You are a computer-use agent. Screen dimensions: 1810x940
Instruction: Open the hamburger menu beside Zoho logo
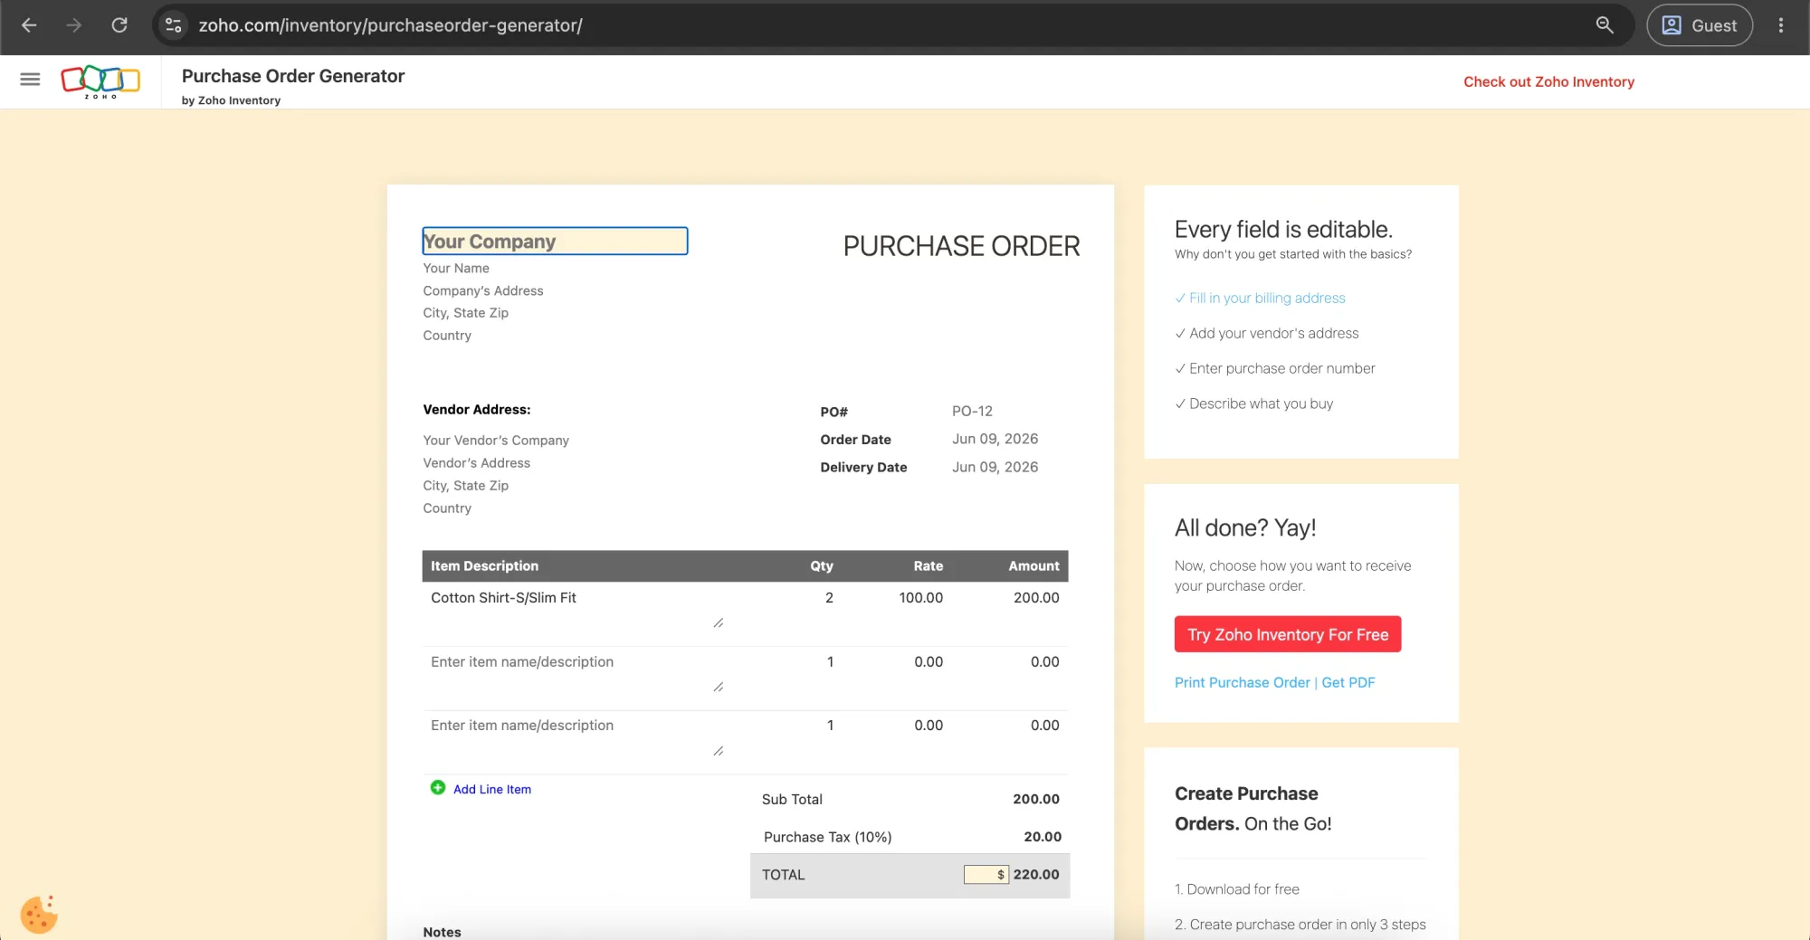(x=30, y=80)
